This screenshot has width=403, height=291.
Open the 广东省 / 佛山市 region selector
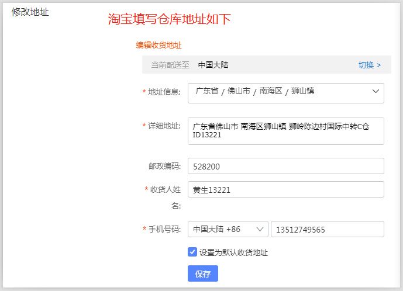286,93
